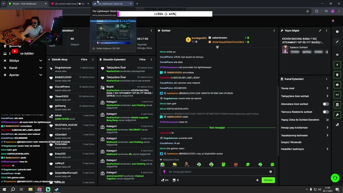Screen dimensions: 343x193
Task: Click the three-circles icon in right sidebar
Action: point(337,125)
